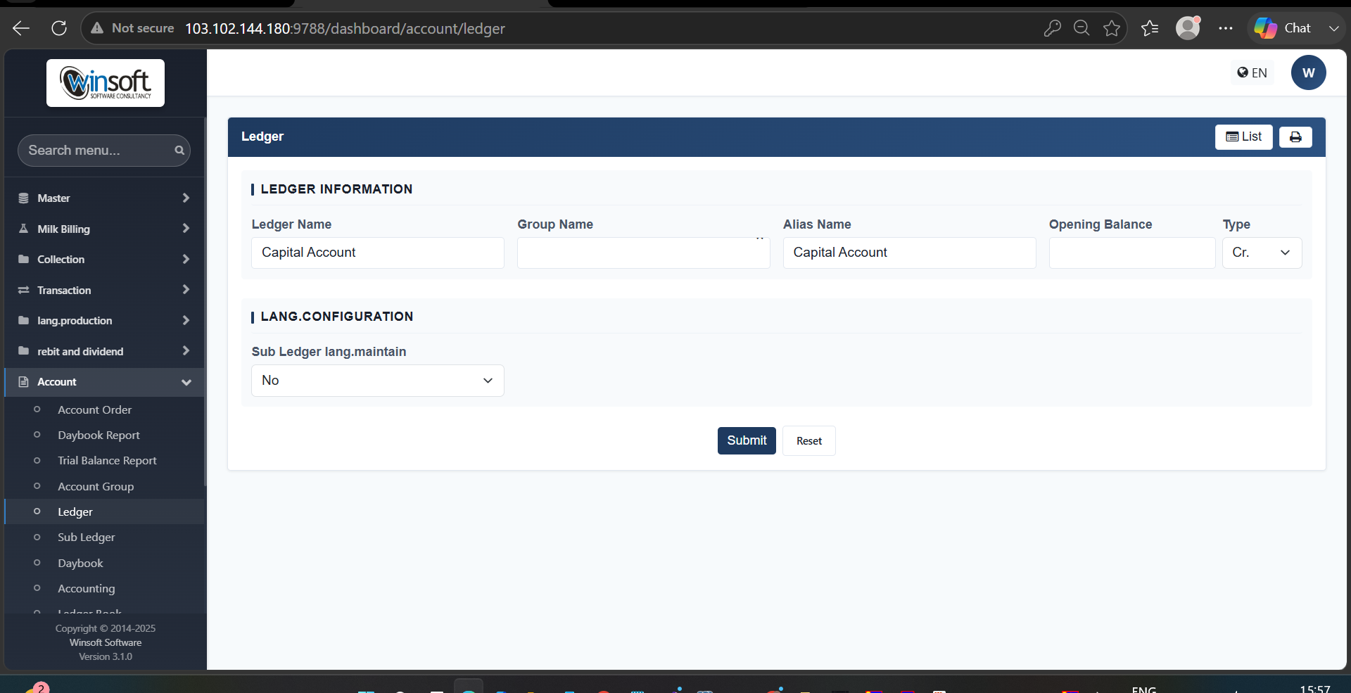The height and width of the screenshot is (693, 1351).
Task: Open Account Order page
Action: (x=94, y=409)
